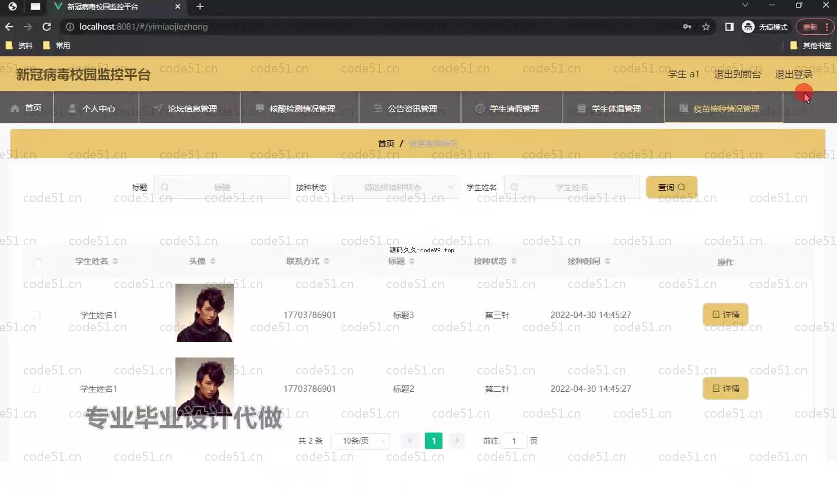Click the 前往 page number input

point(514,441)
